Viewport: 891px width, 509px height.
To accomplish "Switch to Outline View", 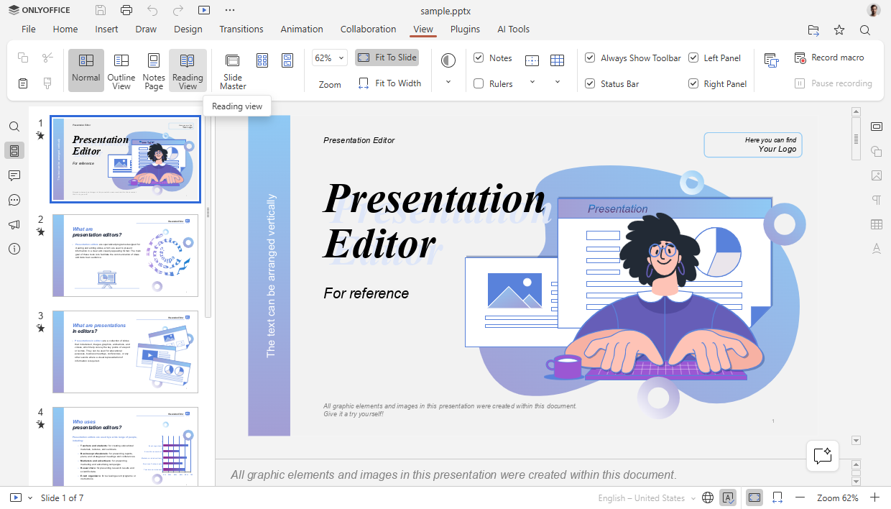I will point(121,70).
